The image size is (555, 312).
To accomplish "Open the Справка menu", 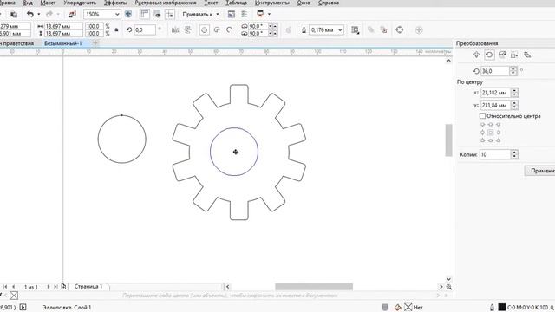I will (x=329, y=3).
